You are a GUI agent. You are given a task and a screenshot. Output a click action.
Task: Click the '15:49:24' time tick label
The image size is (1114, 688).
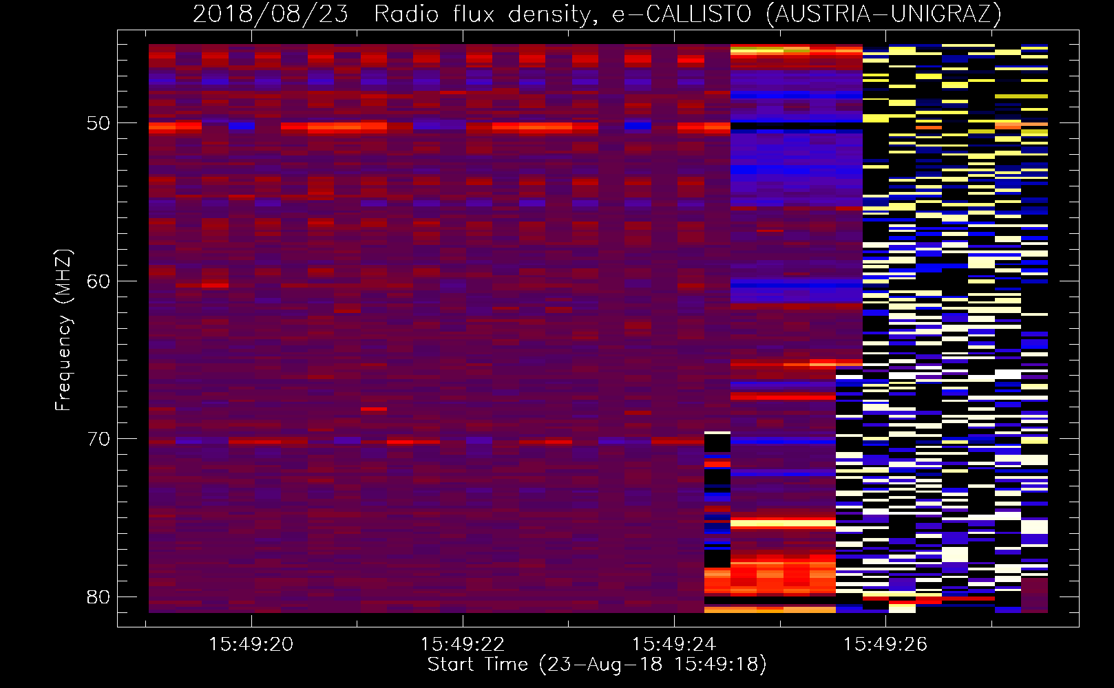pyautogui.click(x=674, y=645)
